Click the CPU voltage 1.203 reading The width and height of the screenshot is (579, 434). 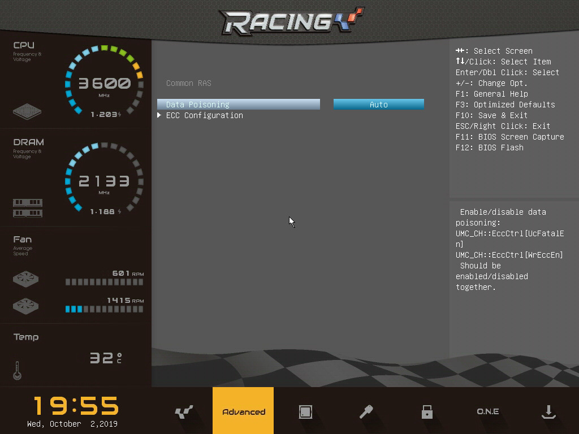pyautogui.click(x=106, y=114)
